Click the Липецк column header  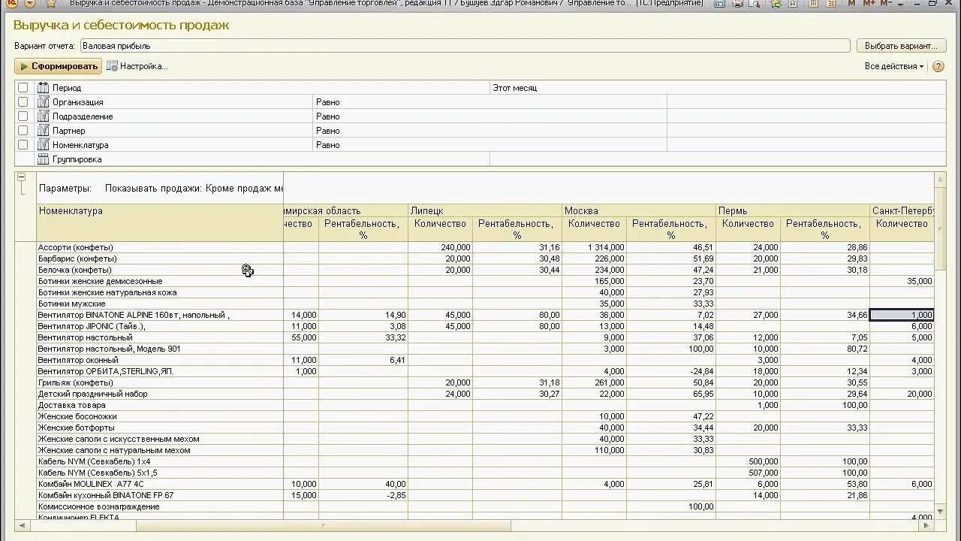pos(485,211)
